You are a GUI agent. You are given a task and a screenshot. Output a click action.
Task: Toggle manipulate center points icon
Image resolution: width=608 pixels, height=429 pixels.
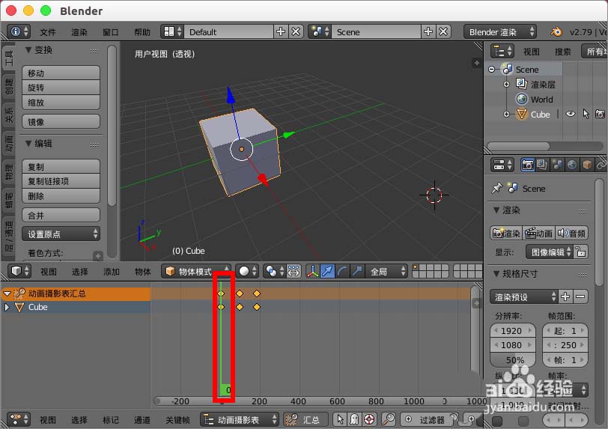pos(294,271)
